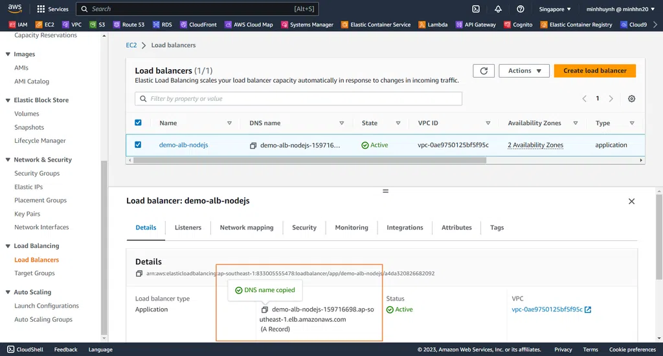663x356 pixels.
Task: Open Cloud9 favorite shortcut
Action: (x=633, y=25)
